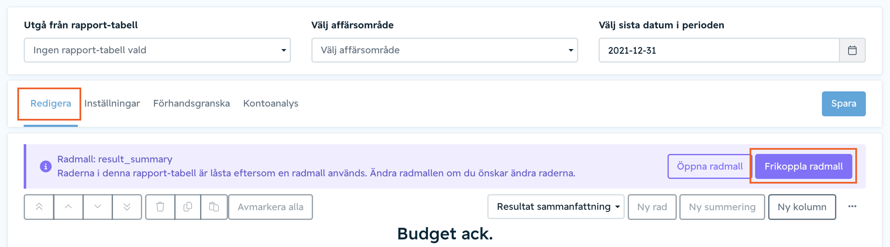Open the three-dots more options menu
890x247 pixels.
(852, 206)
